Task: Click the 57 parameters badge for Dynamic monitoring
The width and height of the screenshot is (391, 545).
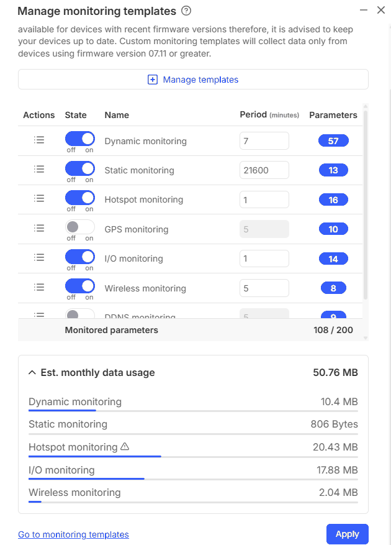Action: pyautogui.click(x=333, y=141)
